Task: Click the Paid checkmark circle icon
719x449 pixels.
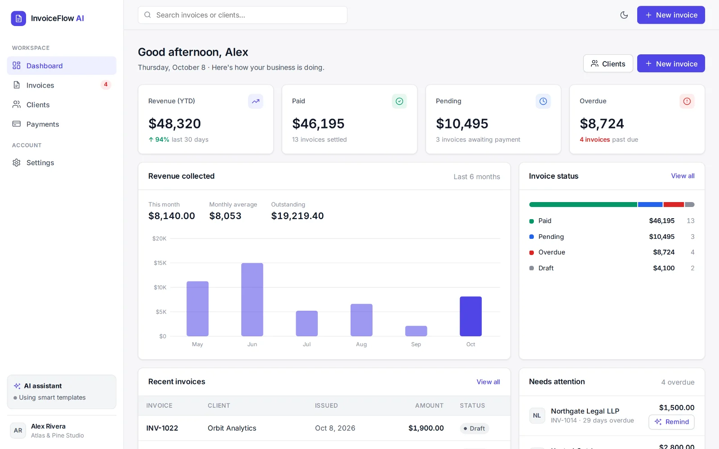Action: coord(399,101)
